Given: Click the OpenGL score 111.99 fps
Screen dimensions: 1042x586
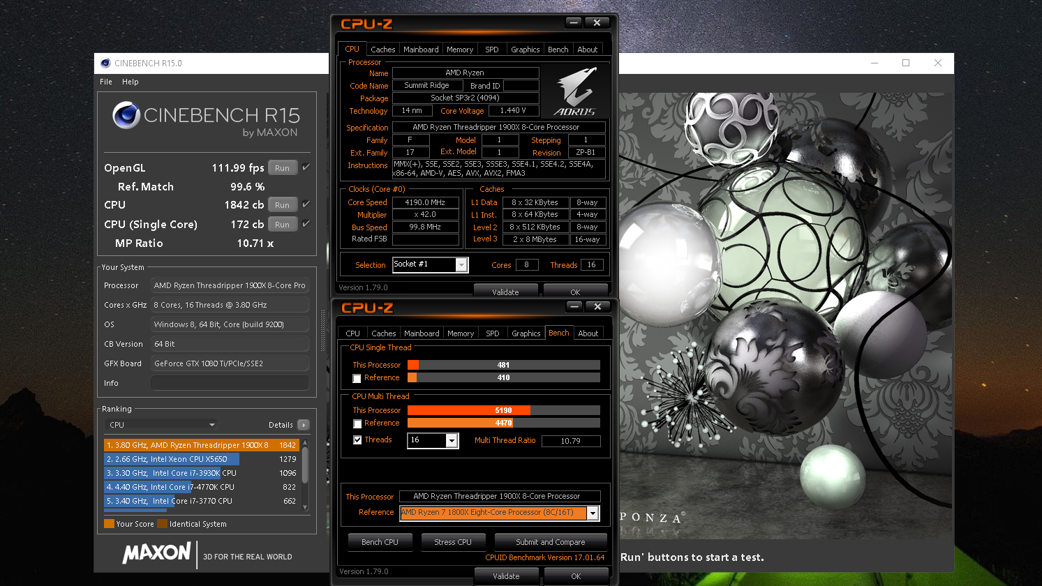Looking at the screenshot, I should point(238,168).
